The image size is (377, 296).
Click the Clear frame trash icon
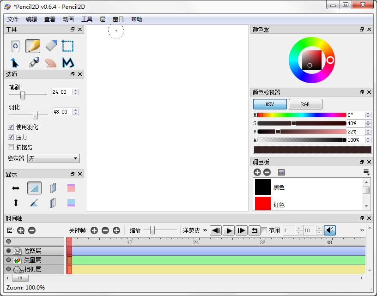[15, 46]
